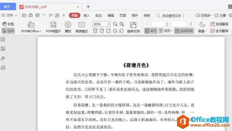Image resolution: width=232 pixels, height=131 pixels.
Task: Open PDF转Office conversion
Action: pyautogui.click(x=31, y=27)
